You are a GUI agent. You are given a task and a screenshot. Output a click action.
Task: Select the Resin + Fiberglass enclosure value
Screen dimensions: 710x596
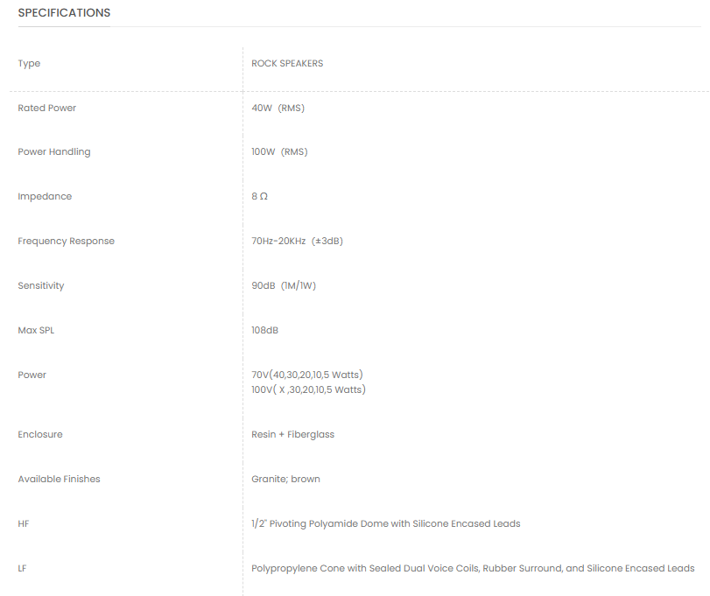coord(292,434)
